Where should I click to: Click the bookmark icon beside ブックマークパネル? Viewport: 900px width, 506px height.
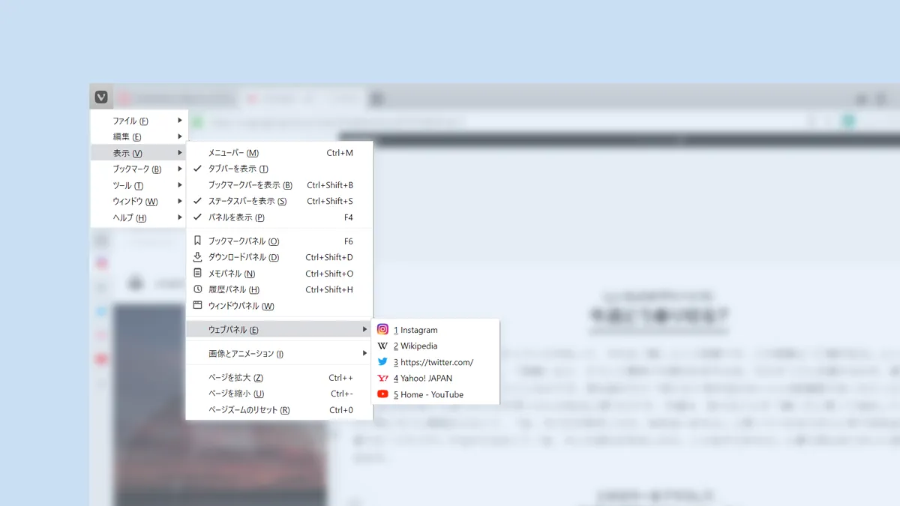(197, 241)
